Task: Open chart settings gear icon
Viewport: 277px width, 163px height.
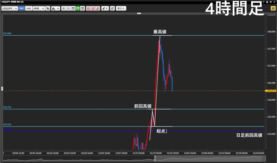Action: pyautogui.click(x=267, y=2)
